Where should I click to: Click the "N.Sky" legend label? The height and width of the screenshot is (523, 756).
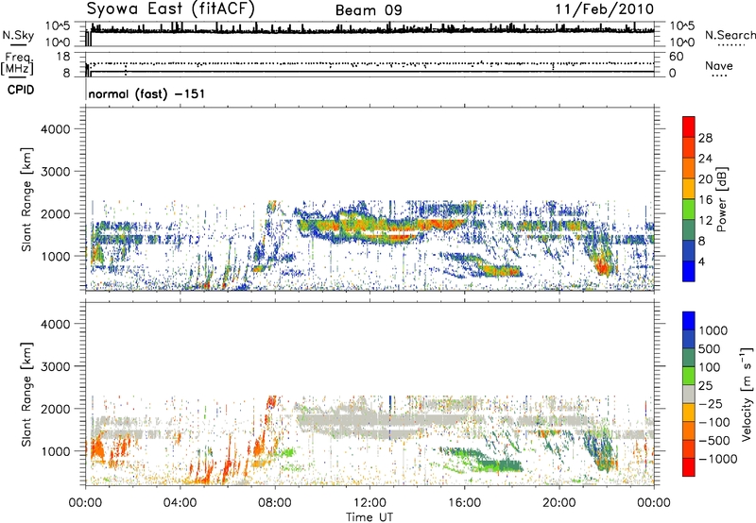point(18,35)
